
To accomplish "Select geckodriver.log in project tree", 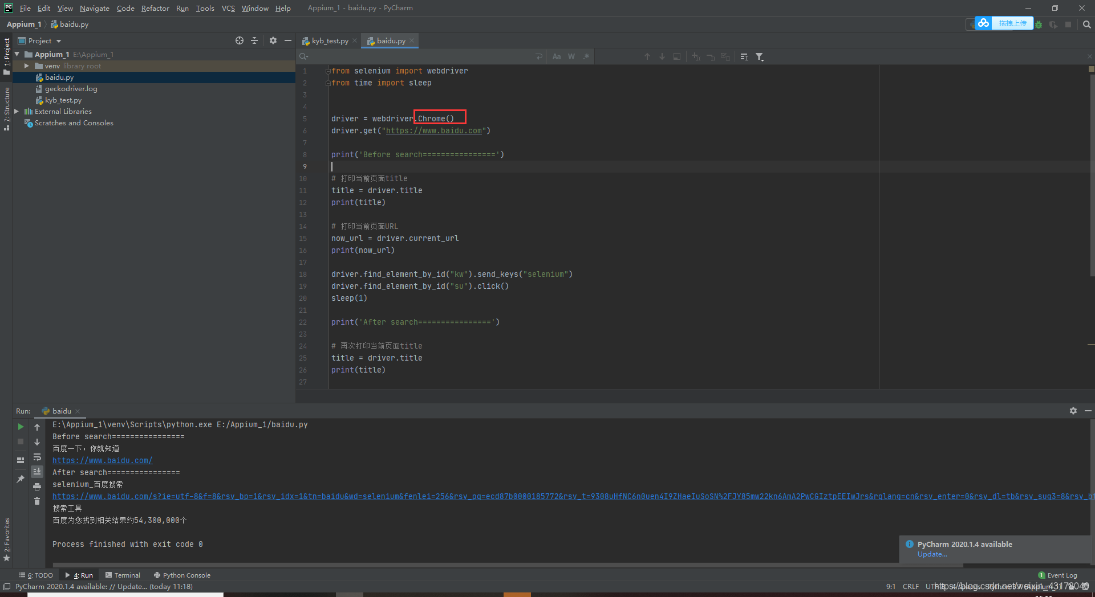I will click(71, 89).
